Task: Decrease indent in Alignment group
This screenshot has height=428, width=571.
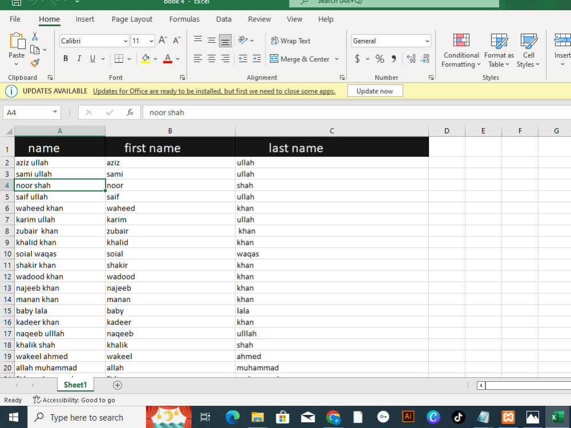Action: [x=243, y=59]
